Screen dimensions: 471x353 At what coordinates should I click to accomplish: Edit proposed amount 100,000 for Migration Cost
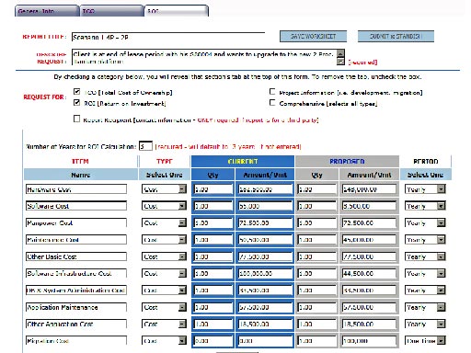pos(369,341)
